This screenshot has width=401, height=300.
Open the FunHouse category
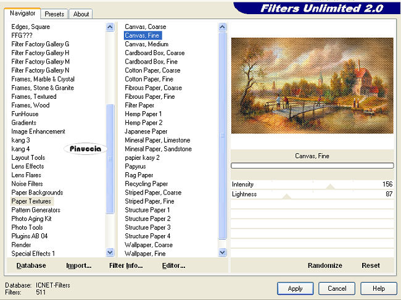(25, 114)
